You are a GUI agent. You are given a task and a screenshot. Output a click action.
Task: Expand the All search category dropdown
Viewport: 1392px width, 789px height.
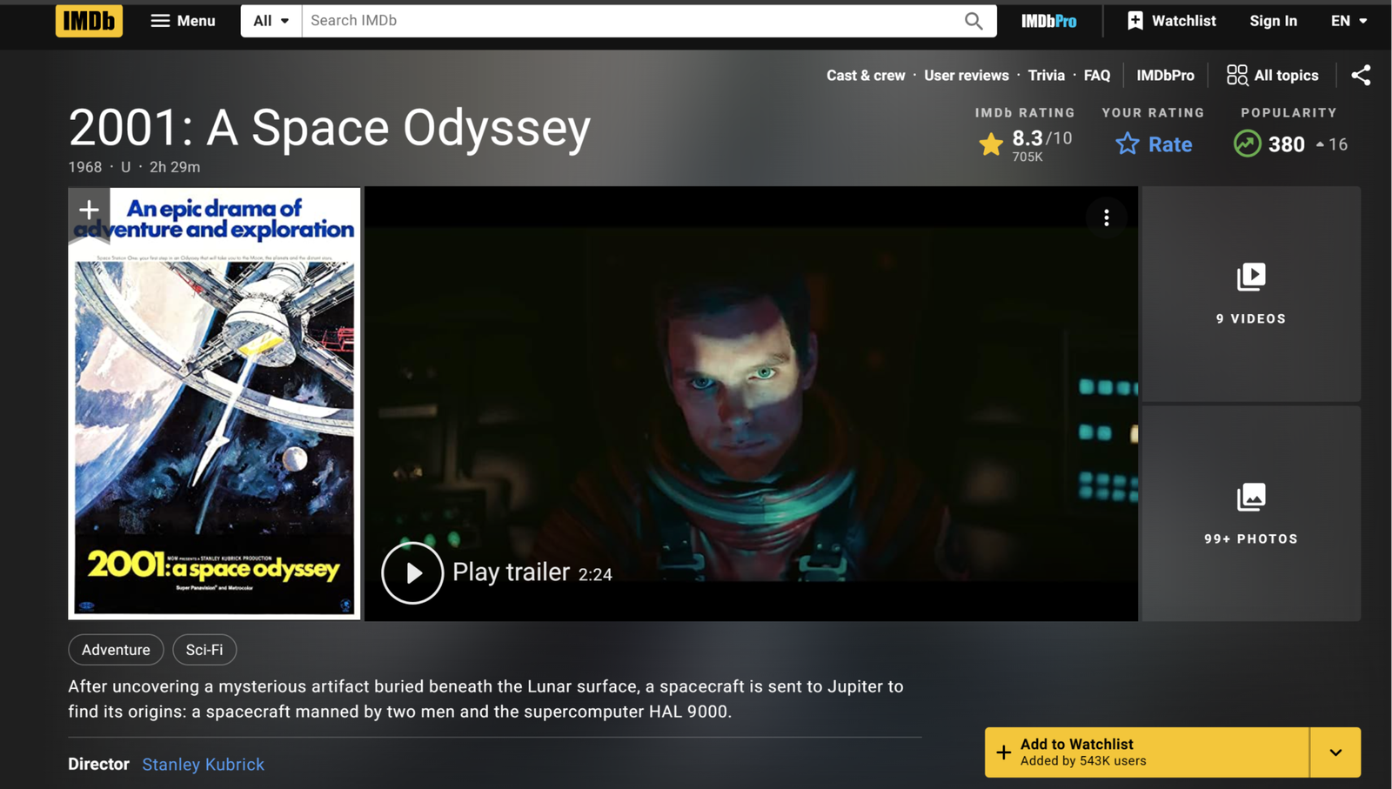[x=271, y=21]
